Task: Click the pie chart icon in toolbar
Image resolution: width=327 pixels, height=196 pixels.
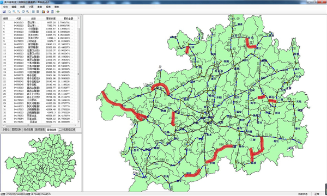Action: (48, 11)
